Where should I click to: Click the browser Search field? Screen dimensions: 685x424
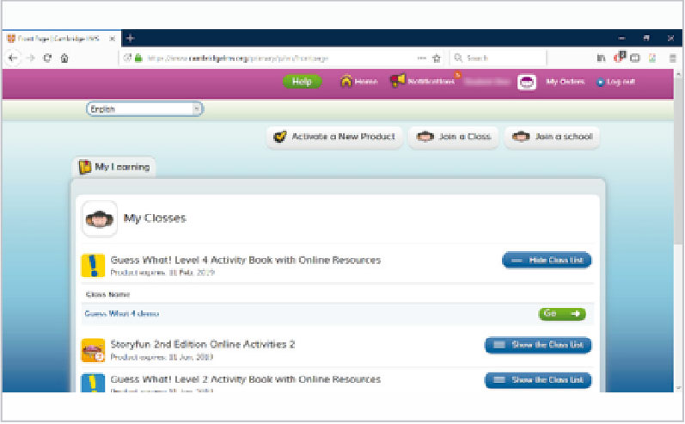click(499, 58)
